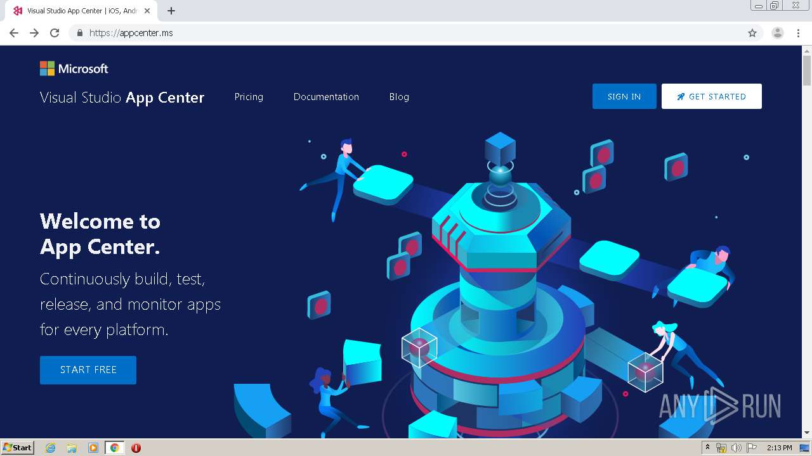Click the page scrollbar thumb
This screenshot has width=812, height=456.
pos(807,70)
